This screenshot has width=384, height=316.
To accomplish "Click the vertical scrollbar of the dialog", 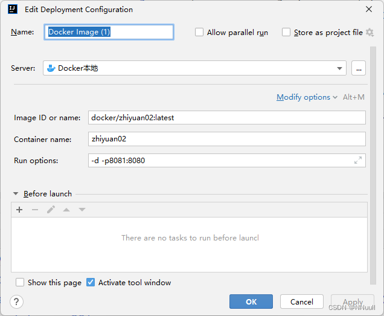I will point(373,166).
